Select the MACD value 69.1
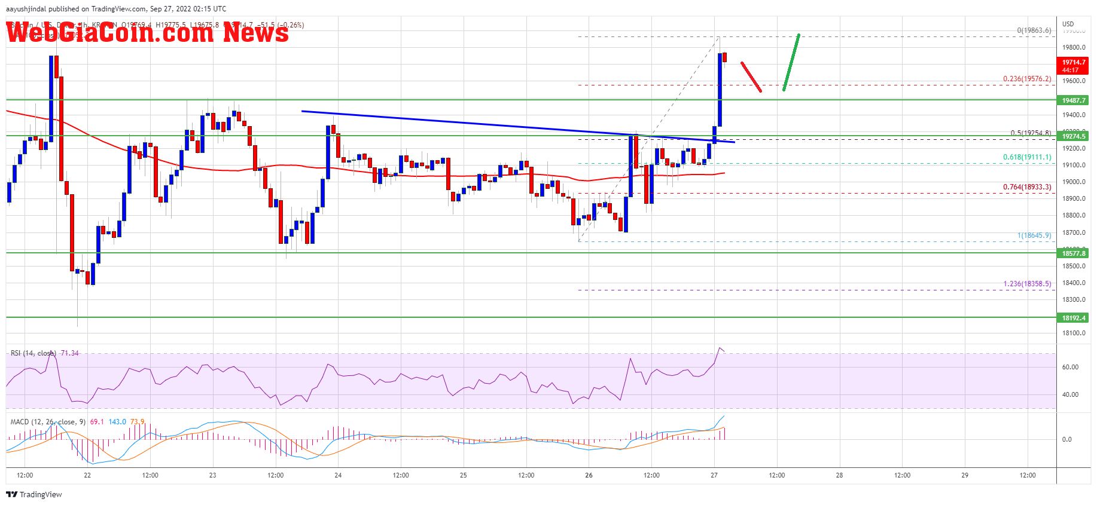This screenshot has height=505, width=1097. (97, 422)
